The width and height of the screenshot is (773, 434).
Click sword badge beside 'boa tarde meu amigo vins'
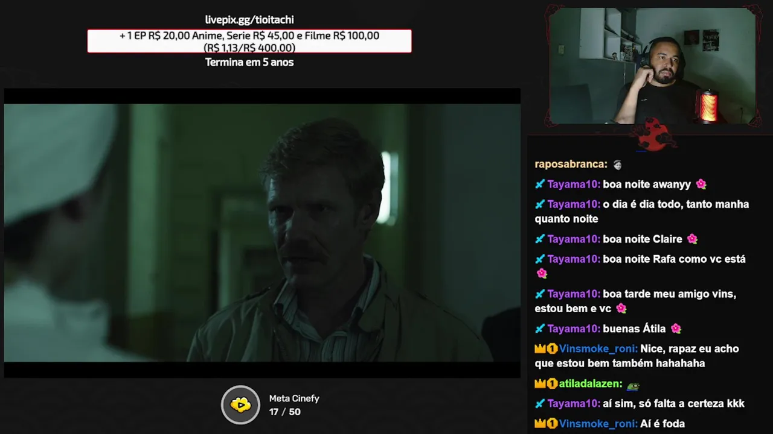click(x=540, y=294)
